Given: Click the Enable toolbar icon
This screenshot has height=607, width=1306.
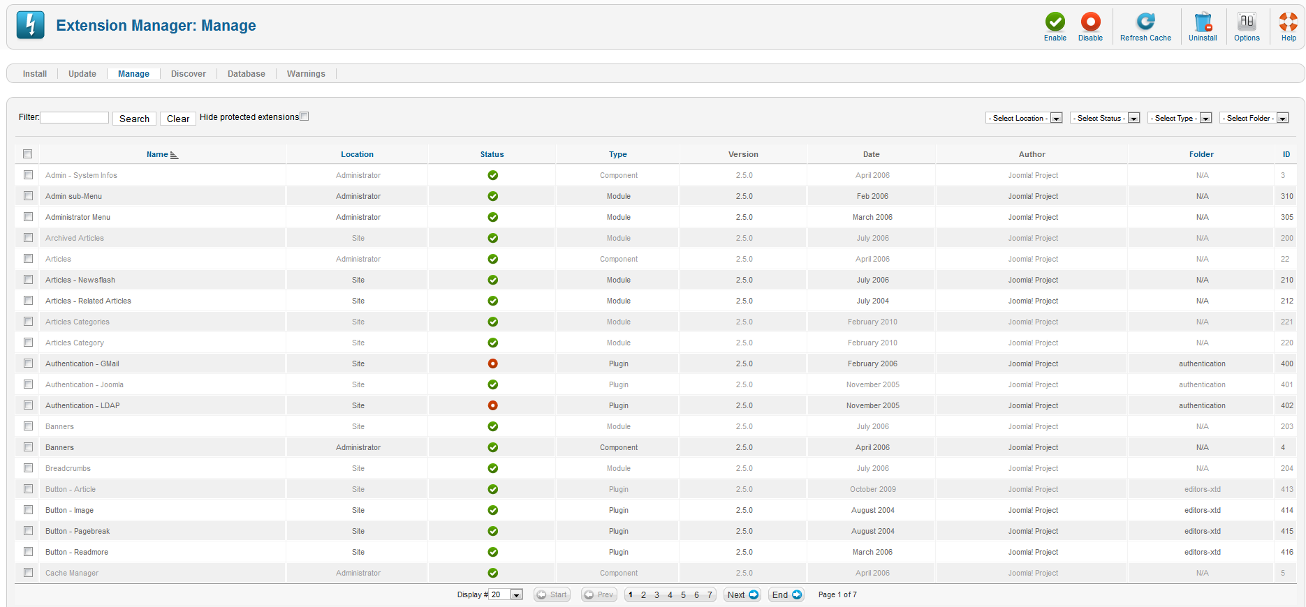Looking at the screenshot, I should pyautogui.click(x=1055, y=22).
